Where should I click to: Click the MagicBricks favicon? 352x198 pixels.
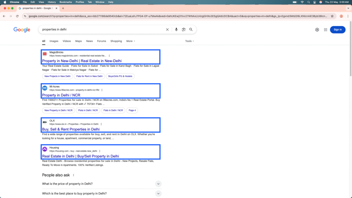pyautogui.click(x=45, y=54)
